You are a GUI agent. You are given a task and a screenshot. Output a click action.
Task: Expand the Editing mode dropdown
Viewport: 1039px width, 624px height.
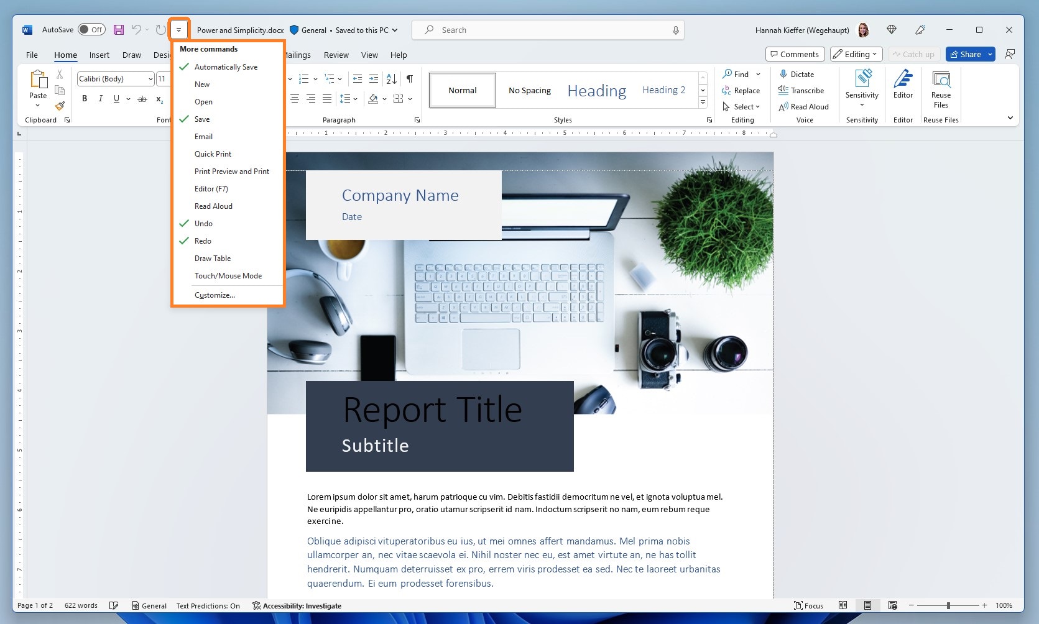[856, 55]
